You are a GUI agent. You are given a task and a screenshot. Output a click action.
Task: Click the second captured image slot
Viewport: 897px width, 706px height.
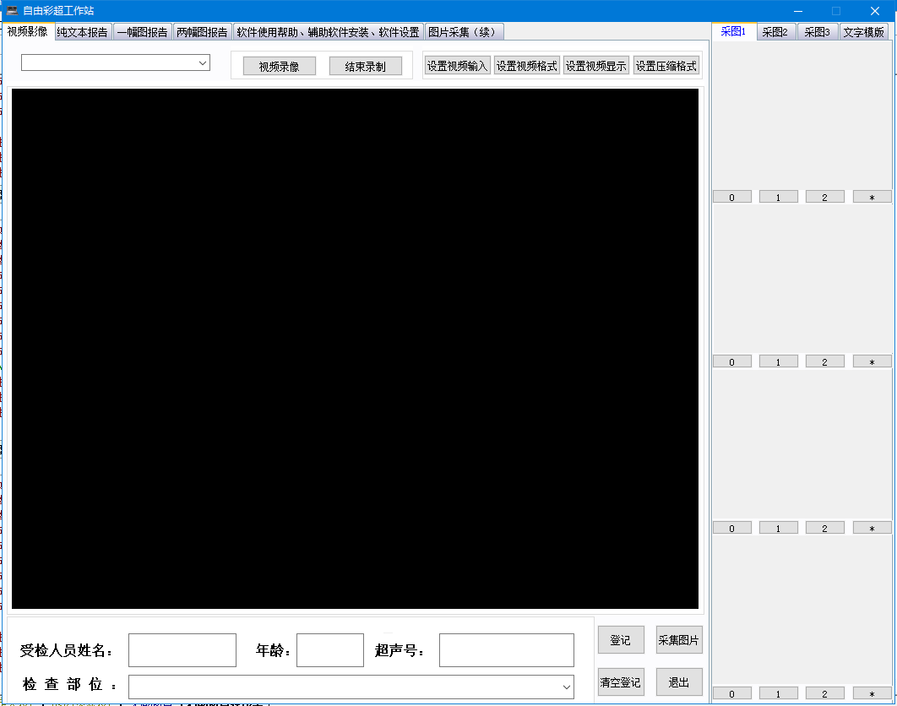tap(802, 280)
